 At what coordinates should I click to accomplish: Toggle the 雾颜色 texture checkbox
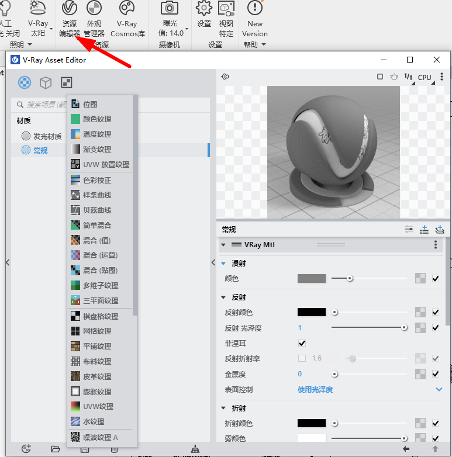[436, 438]
